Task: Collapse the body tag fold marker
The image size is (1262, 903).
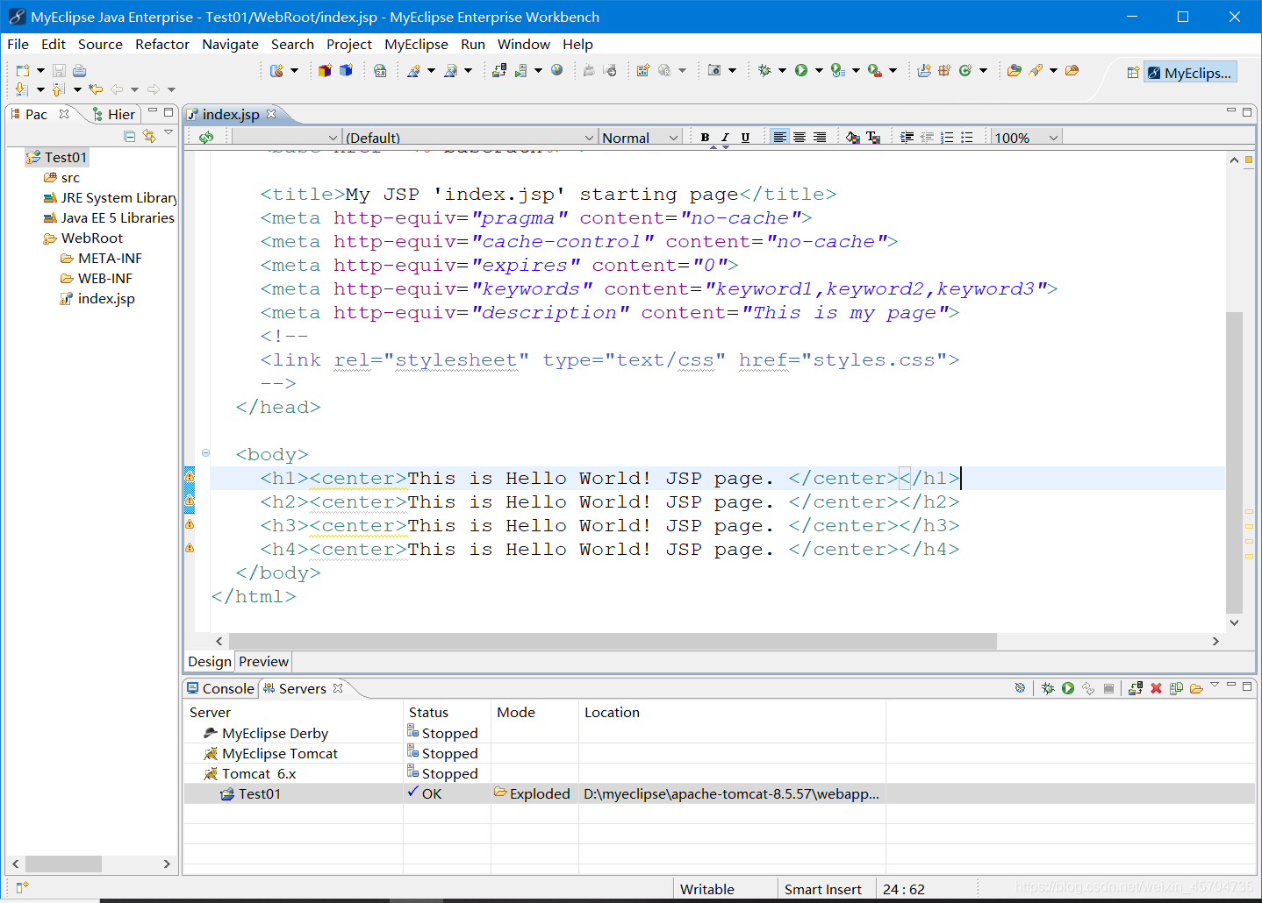Action: (205, 453)
